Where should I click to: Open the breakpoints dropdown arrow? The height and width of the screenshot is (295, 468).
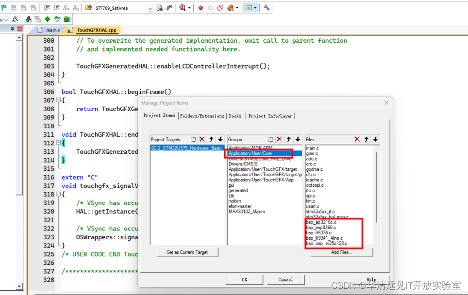coord(237,8)
